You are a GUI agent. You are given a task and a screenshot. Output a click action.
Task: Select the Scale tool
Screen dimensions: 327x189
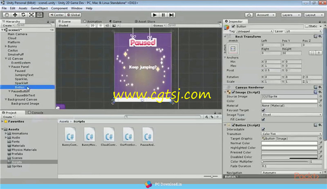coord(31,15)
